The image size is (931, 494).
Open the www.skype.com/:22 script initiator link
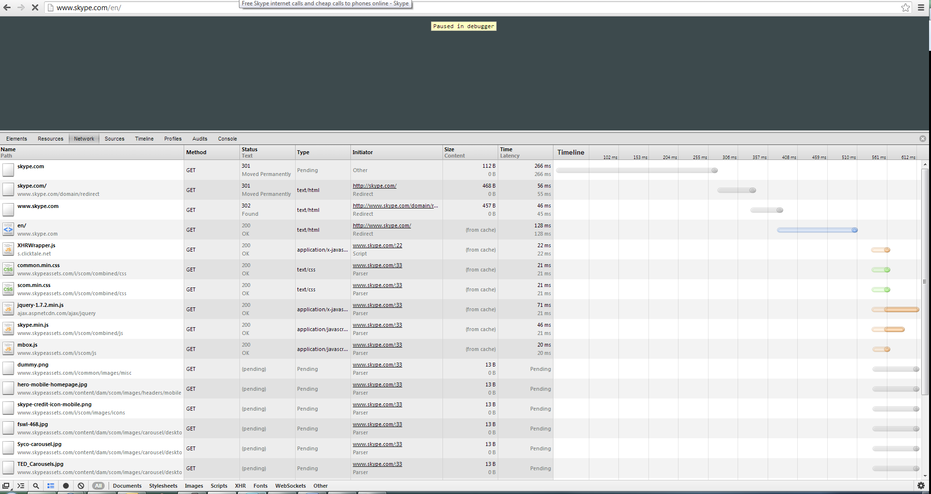tap(378, 245)
